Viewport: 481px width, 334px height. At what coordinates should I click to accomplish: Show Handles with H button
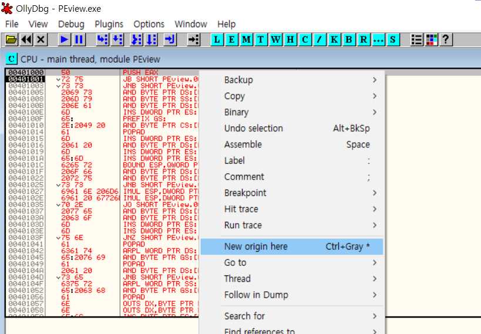coord(290,39)
